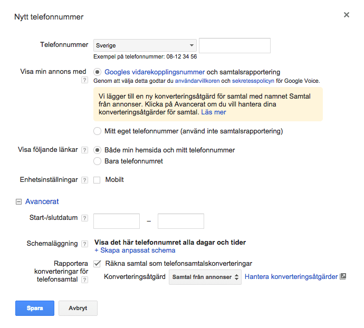
Task: Collapse the Avancerat section
Action: coord(18,202)
